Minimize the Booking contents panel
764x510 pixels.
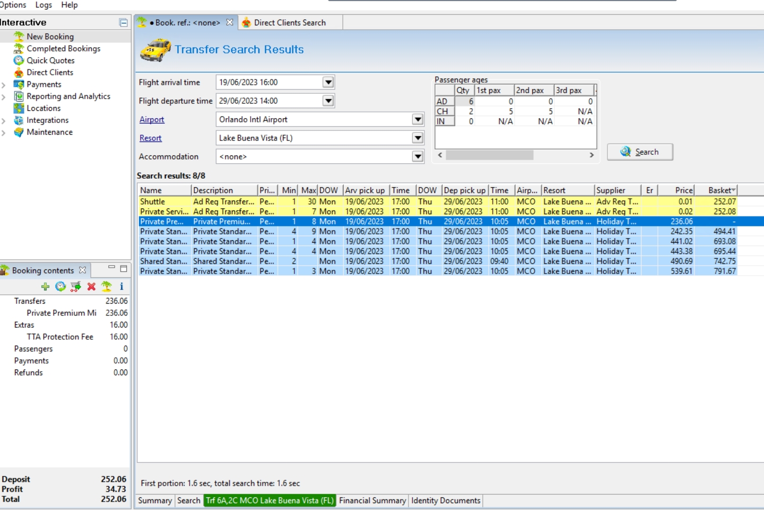click(111, 268)
